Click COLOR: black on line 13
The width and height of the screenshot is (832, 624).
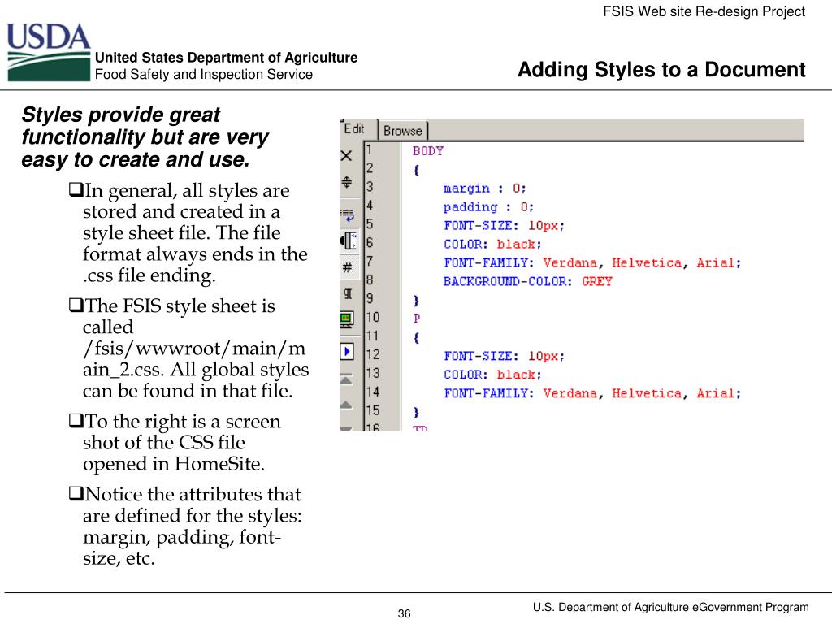492,375
